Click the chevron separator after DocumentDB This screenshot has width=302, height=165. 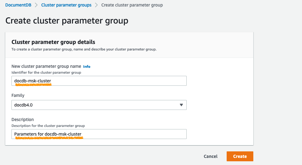36,5
